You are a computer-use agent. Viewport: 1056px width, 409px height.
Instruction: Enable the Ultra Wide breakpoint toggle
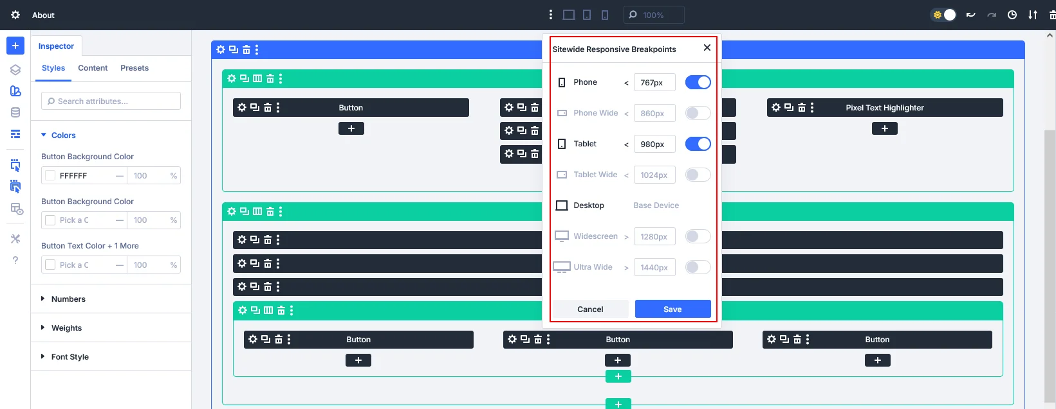click(698, 267)
